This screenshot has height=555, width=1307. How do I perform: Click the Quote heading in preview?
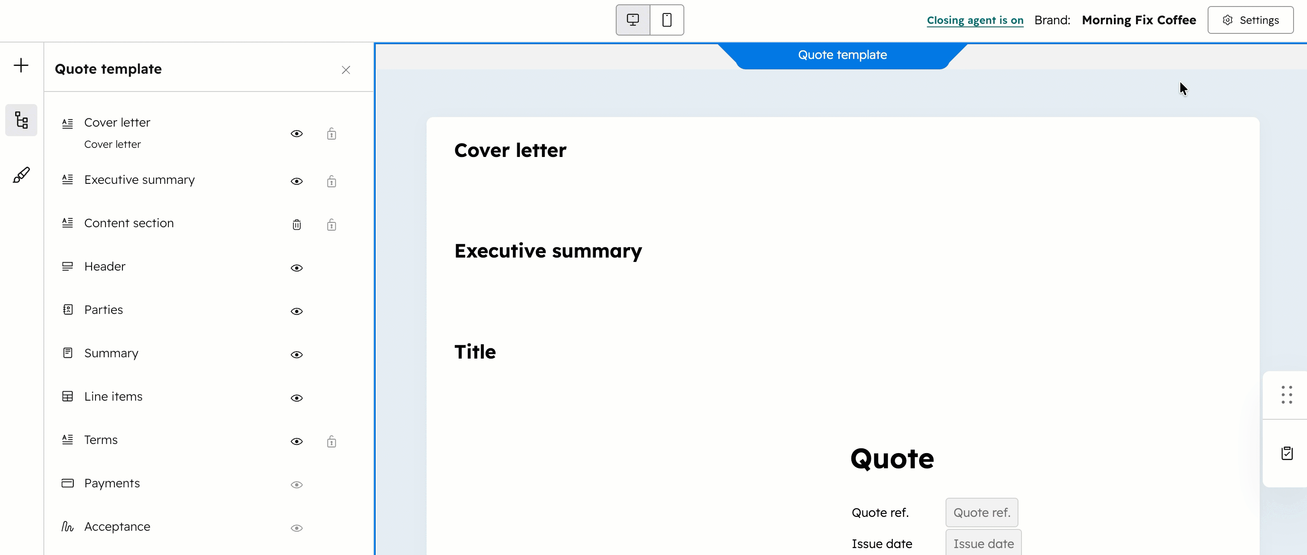coord(892,459)
